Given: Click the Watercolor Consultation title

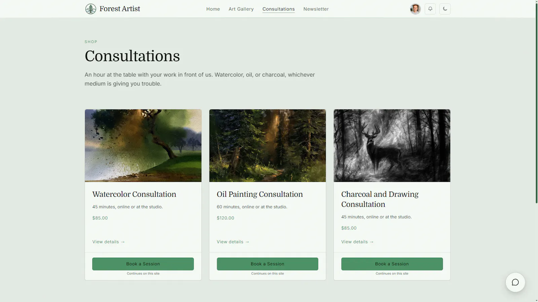Looking at the screenshot, I should pyautogui.click(x=134, y=194).
